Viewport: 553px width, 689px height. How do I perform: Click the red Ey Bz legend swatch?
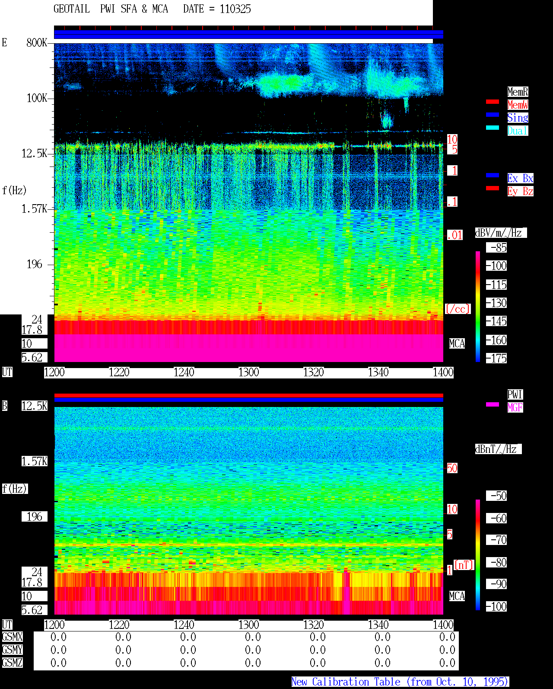click(493, 188)
